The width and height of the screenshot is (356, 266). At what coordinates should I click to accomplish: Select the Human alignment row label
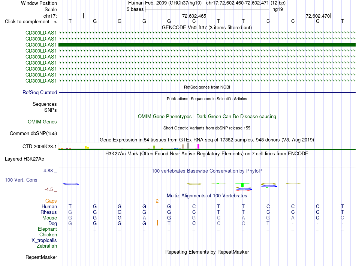click(x=49, y=207)
